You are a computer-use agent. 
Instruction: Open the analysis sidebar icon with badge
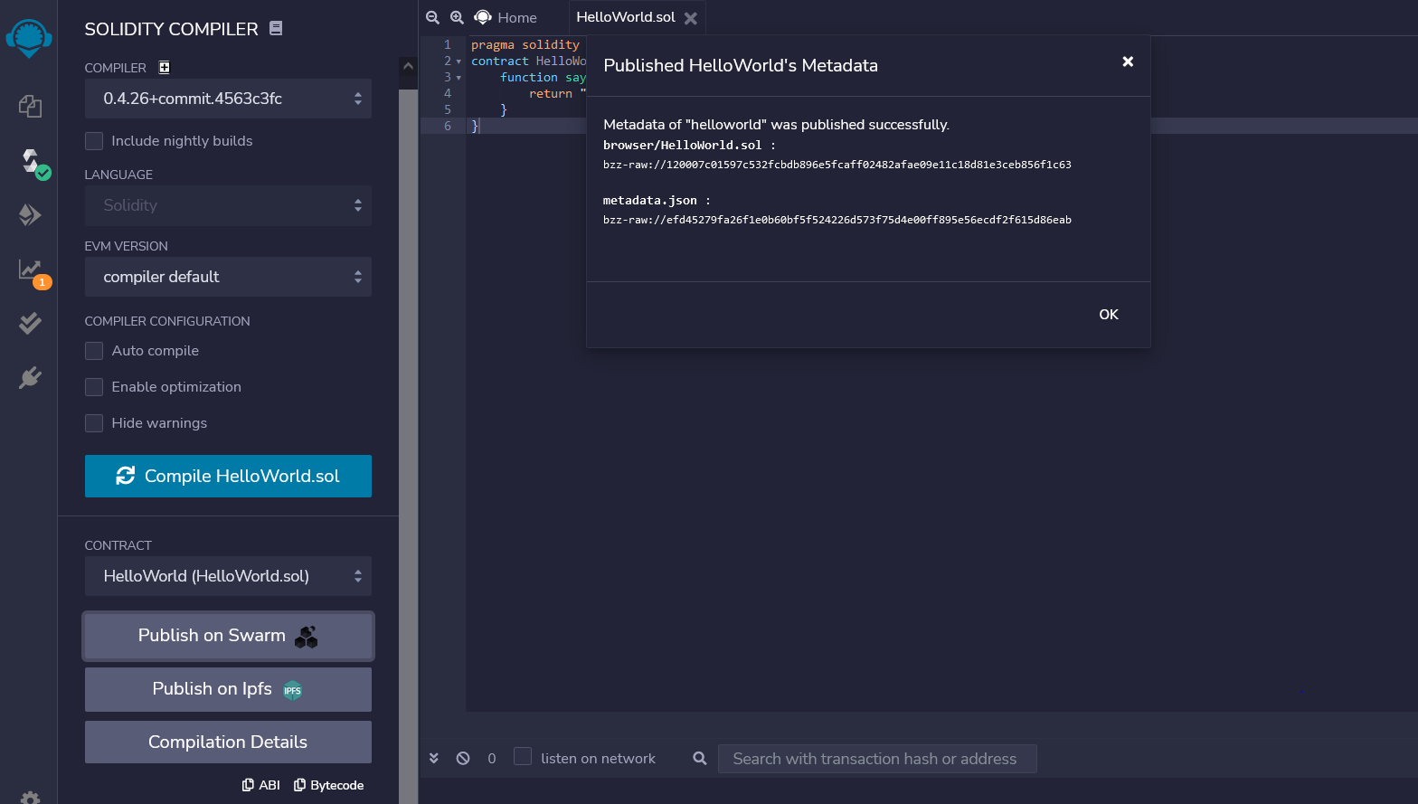[x=32, y=270]
